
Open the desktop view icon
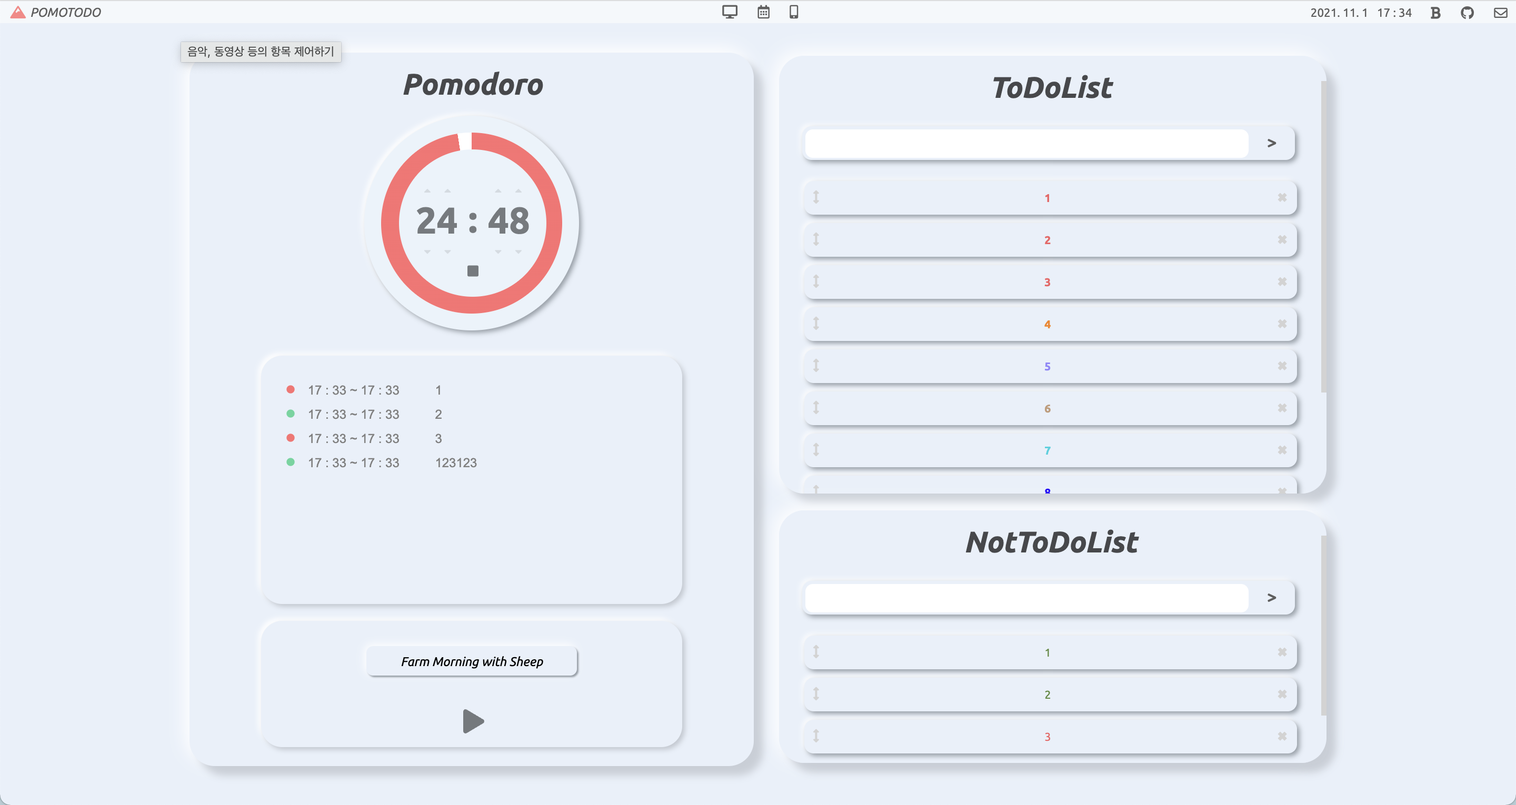729,12
